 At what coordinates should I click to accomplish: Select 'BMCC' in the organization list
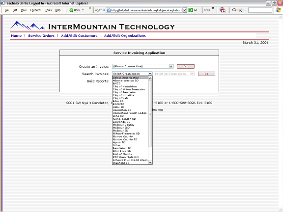[x=130, y=83]
